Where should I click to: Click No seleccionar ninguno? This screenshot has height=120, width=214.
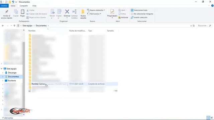point(142,14)
